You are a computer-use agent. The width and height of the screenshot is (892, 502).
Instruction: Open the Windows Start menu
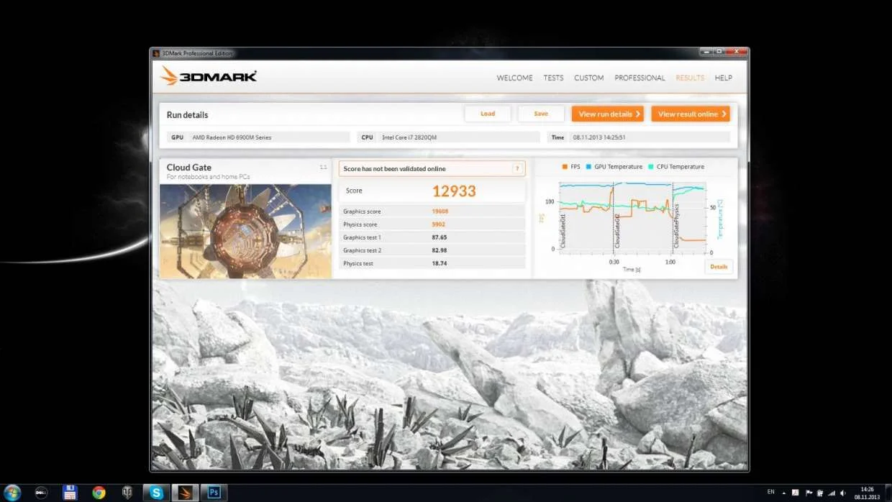coord(12,493)
